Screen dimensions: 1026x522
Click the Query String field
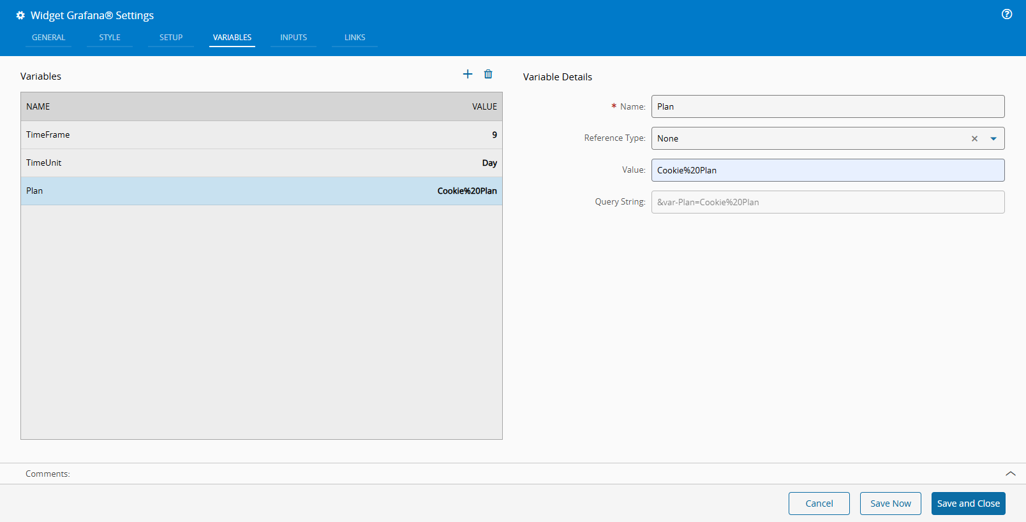pos(828,202)
